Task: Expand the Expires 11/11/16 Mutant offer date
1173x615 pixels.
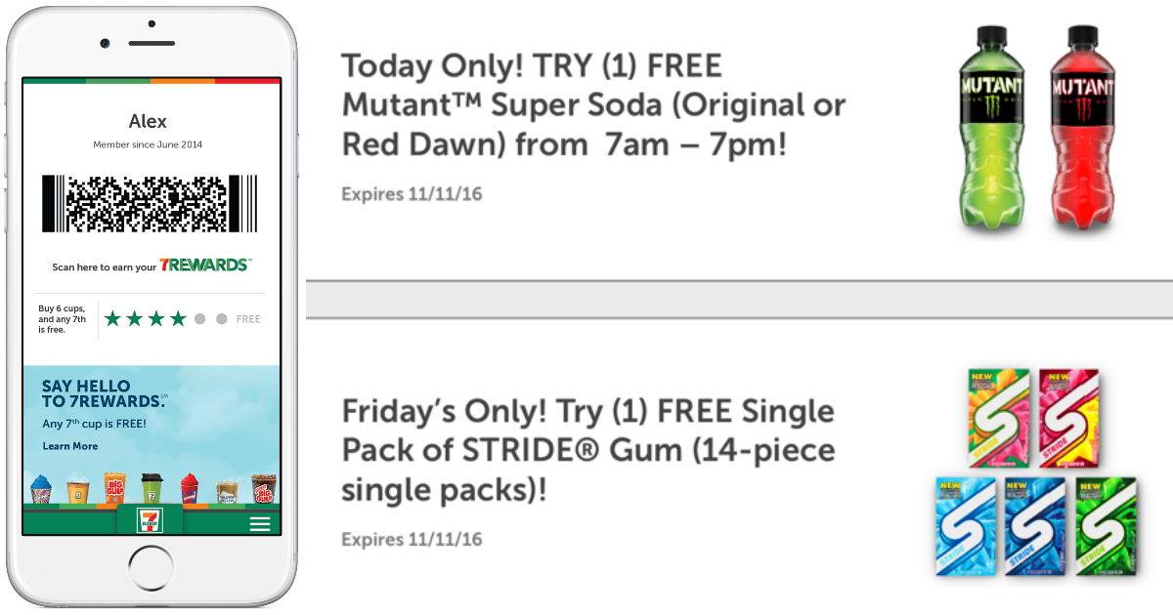Action: [412, 193]
